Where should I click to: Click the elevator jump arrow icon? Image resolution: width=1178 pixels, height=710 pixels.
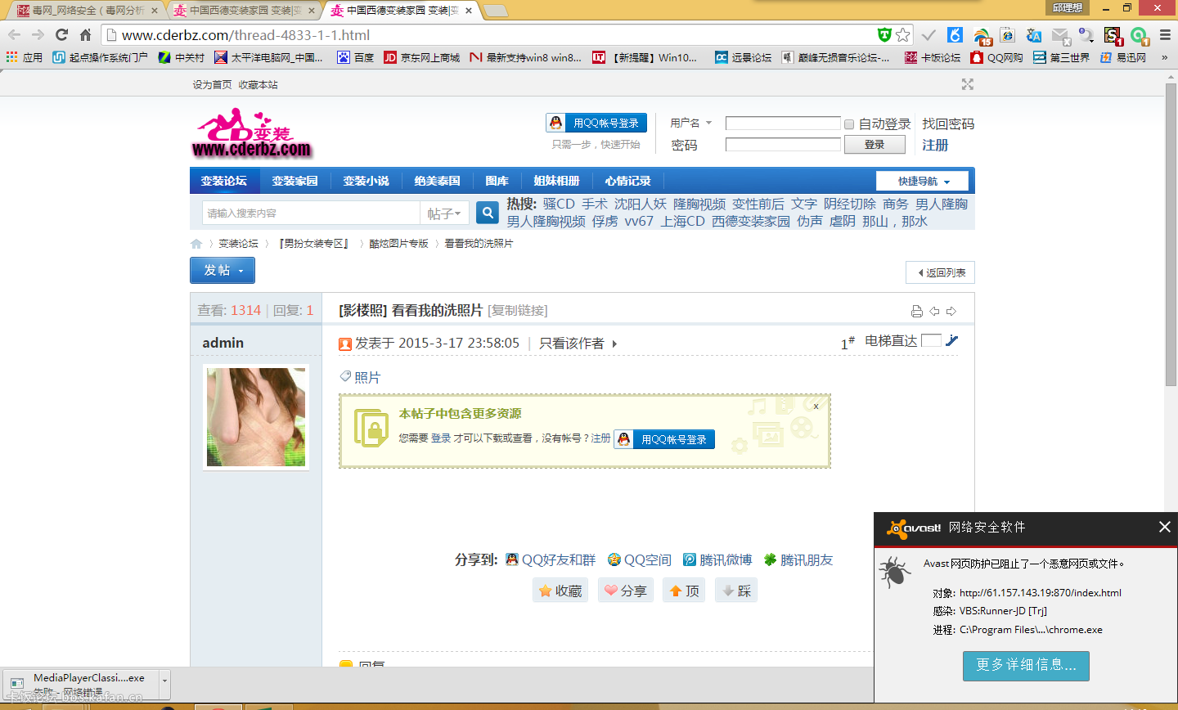pyautogui.click(x=952, y=341)
